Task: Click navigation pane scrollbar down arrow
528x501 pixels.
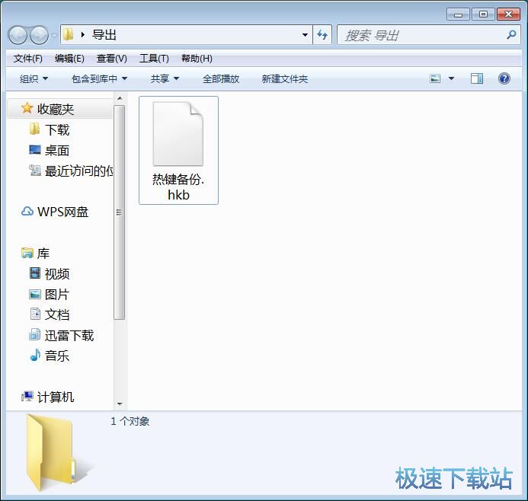Action: (119, 404)
